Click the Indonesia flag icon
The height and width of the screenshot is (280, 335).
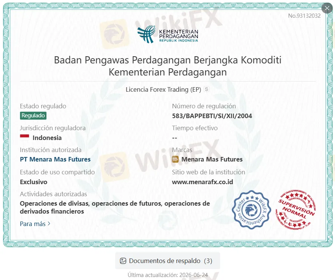point(25,137)
